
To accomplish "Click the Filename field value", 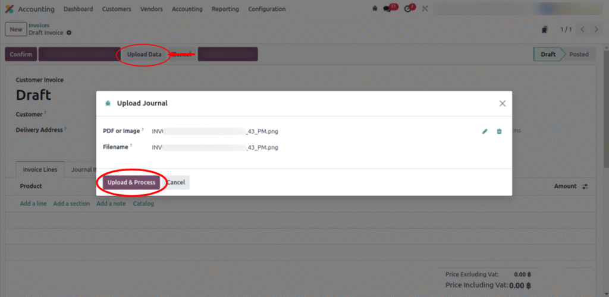I will click(215, 148).
